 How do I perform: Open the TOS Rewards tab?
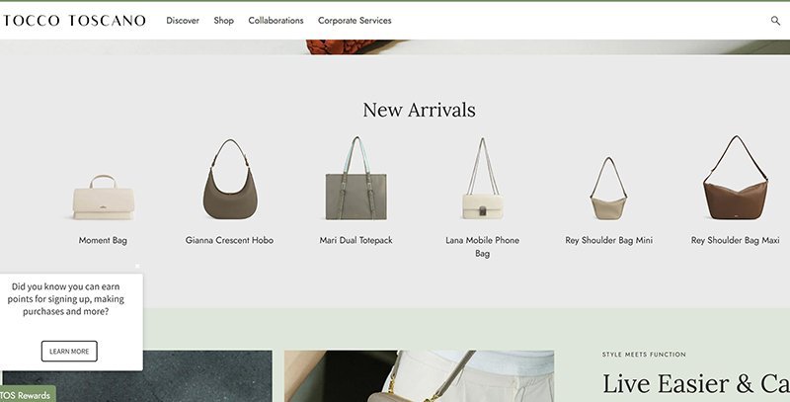[x=27, y=395]
